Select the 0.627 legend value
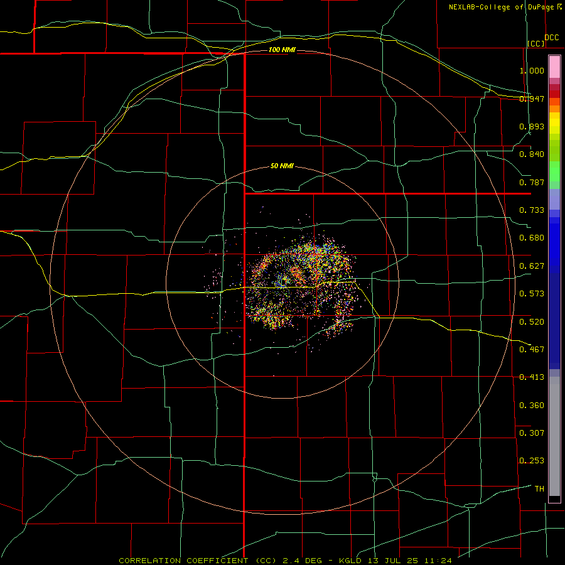The image size is (565, 565). pos(532,266)
